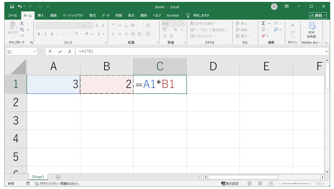Switch to the データ ribbon tab

click(x=106, y=15)
